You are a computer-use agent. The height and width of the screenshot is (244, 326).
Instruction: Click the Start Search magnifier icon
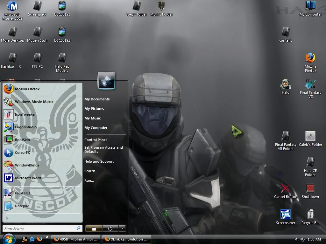pyautogui.click(x=78, y=228)
